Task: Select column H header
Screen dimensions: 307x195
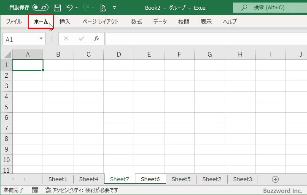Action: click(x=240, y=54)
